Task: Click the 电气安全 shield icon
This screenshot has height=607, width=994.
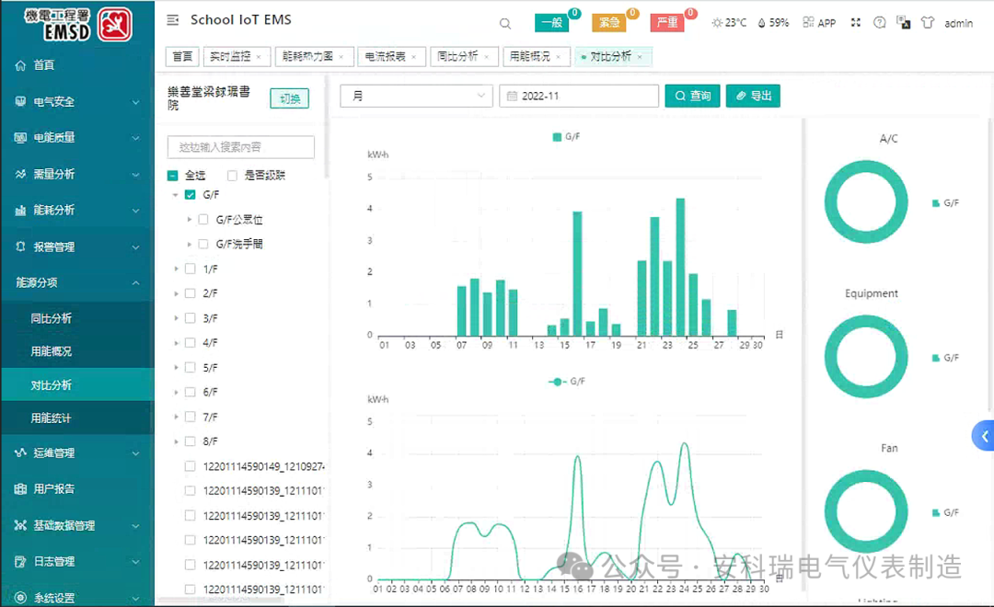Action: [20, 101]
